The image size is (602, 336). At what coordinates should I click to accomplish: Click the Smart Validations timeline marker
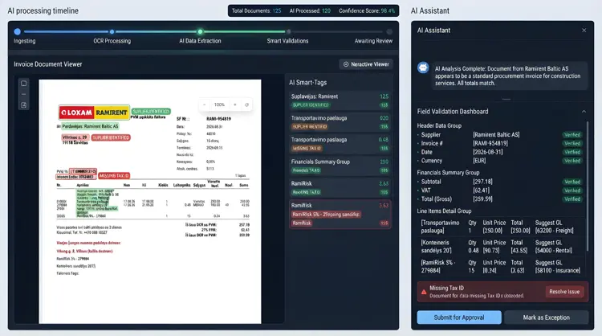(289, 31)
